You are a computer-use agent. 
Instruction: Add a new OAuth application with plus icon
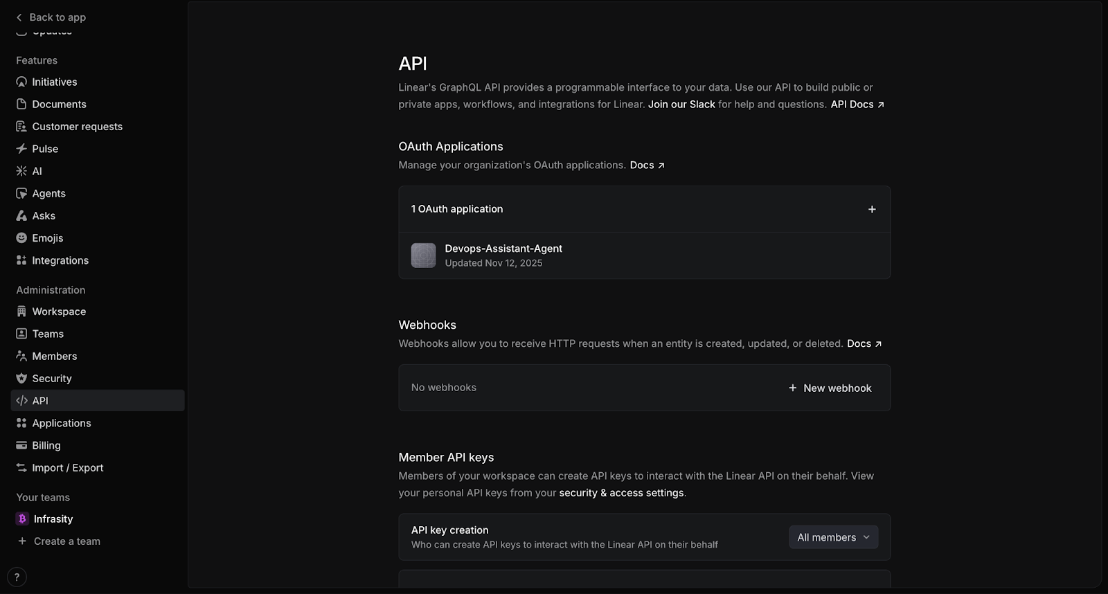click(872, 209)
